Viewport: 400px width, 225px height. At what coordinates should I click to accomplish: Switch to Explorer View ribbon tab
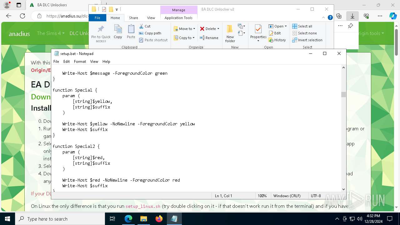coord(151,18)
